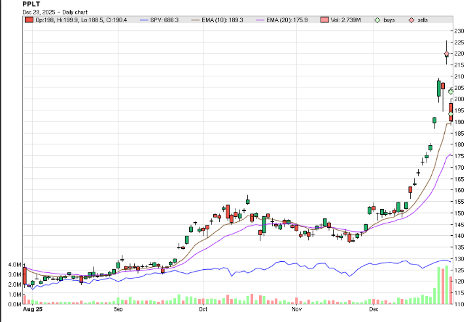Click the 2.0M volume axis label
This screenshot has width=473, height=322.
(15, 285)
